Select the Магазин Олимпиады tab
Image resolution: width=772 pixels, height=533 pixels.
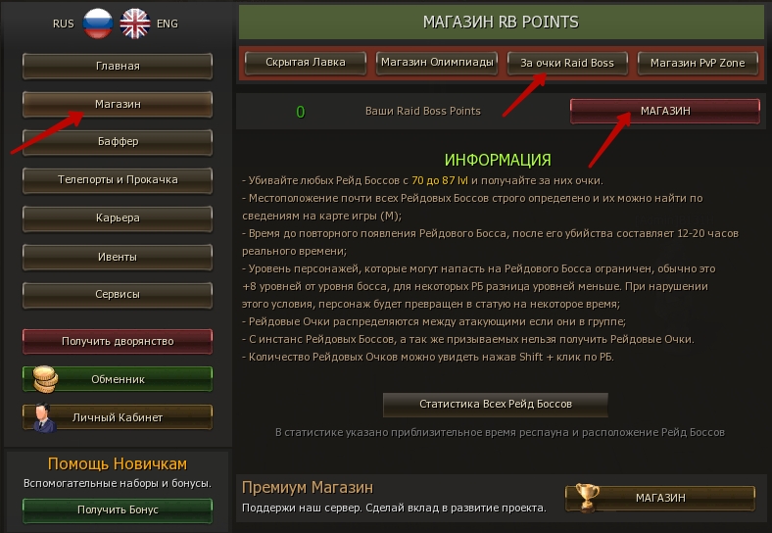click(x=437, y=63)
